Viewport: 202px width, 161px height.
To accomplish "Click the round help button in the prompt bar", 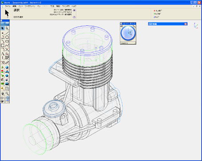I will click(74, 17).
